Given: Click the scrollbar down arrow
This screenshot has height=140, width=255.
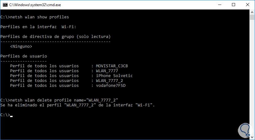Looking at the screenshot, I should point(252,137).
